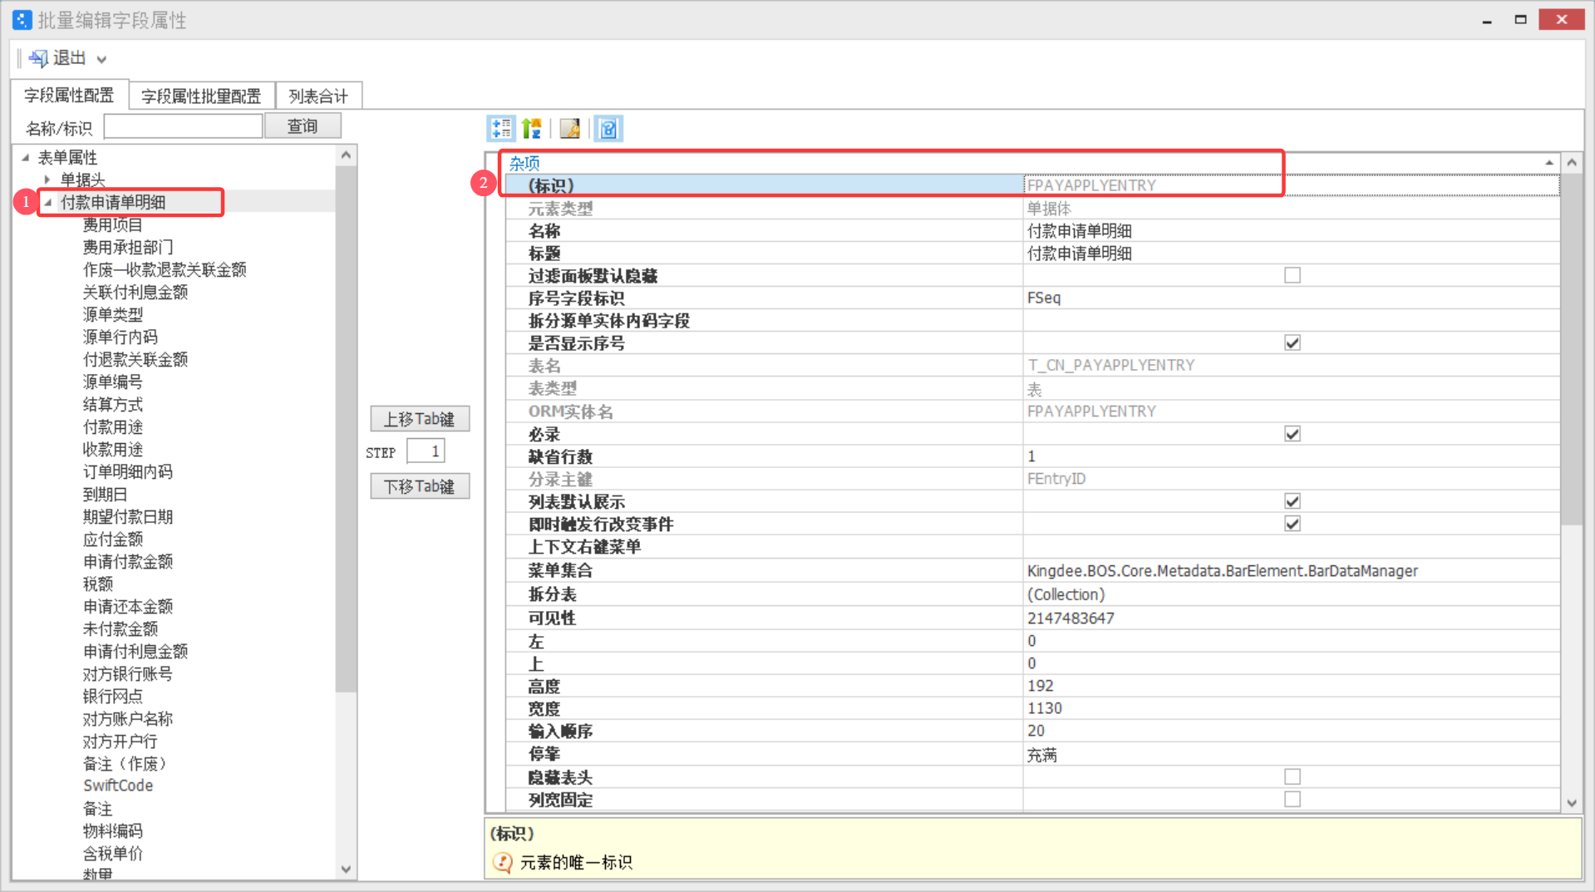Viewport: 1595px width, 892px height.
Task: Enable the 过滤面板默认隐藏 checkbox
Action: [x=1292, y=275]
